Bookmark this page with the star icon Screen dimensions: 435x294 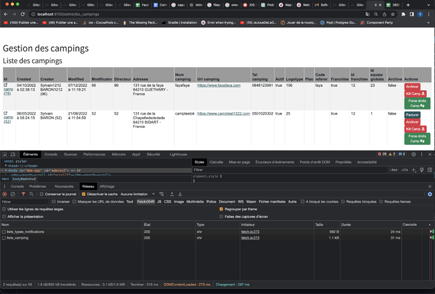pos(393,14)
